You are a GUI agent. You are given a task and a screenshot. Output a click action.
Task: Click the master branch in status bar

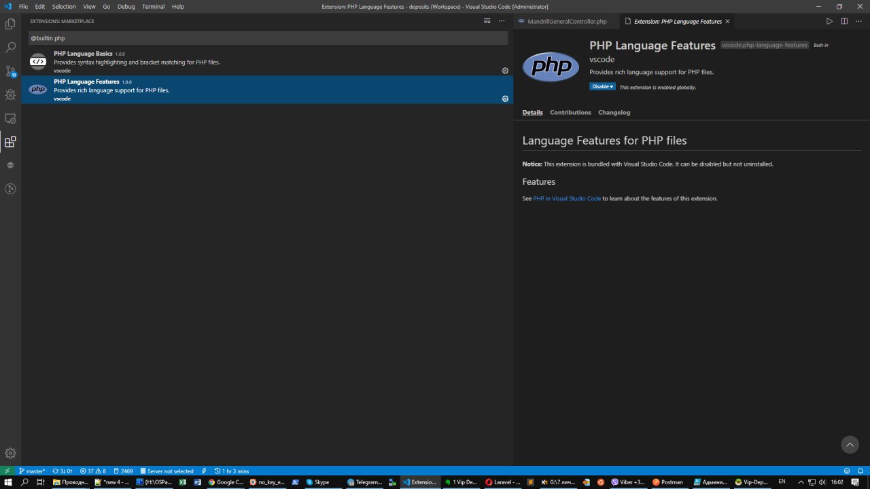32,471
